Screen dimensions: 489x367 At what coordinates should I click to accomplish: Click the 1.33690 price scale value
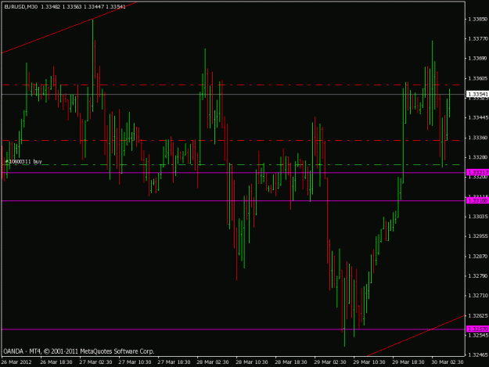click(x=478, y=59)
